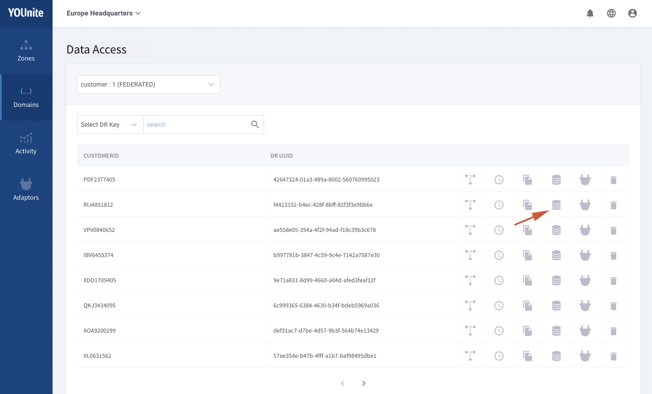
Task: Click the copy documents icon for XDO1709405
Action: [x=527, y=280]
